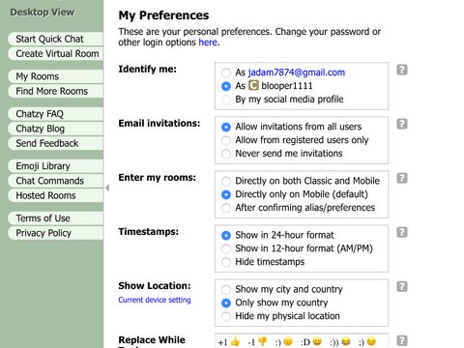The image size is (464, 348).
Task: Open Send Feedback
Action: 55,143
